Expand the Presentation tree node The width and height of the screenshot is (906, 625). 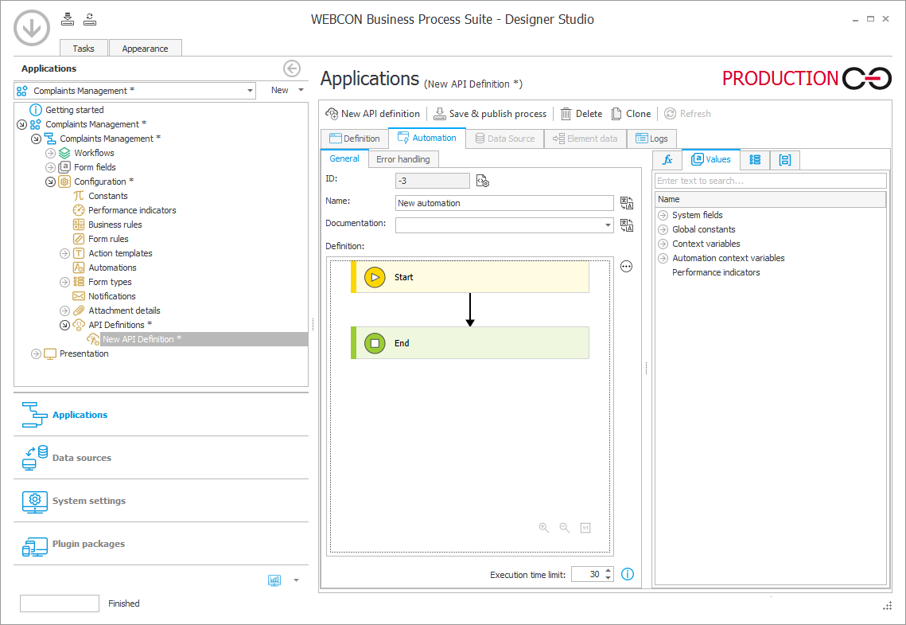coord(36,354)
